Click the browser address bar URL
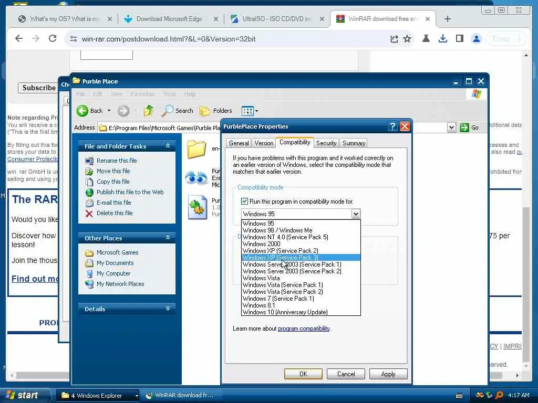 click(168, 39)
